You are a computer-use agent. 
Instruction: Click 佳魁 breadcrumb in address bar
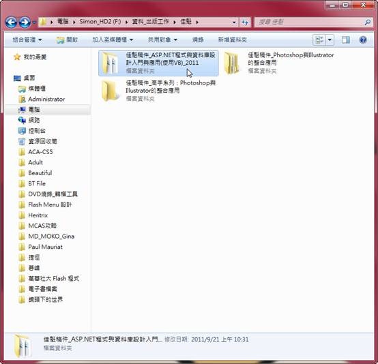click(186, 22)
